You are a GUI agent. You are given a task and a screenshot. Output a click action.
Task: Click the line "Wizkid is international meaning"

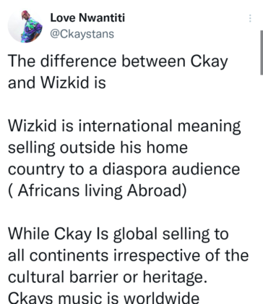(x=124, y=126)
